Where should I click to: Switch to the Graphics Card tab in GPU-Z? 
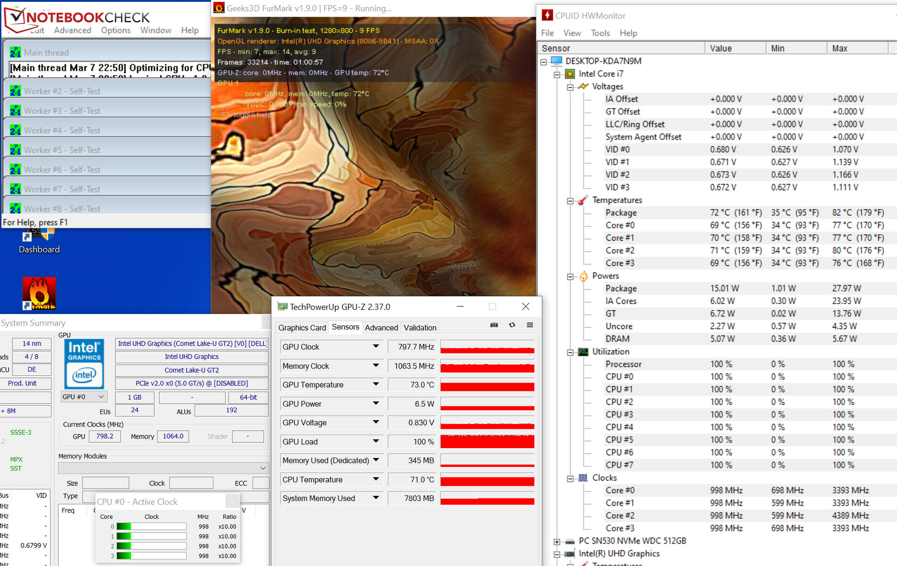[x=302, y=327]
